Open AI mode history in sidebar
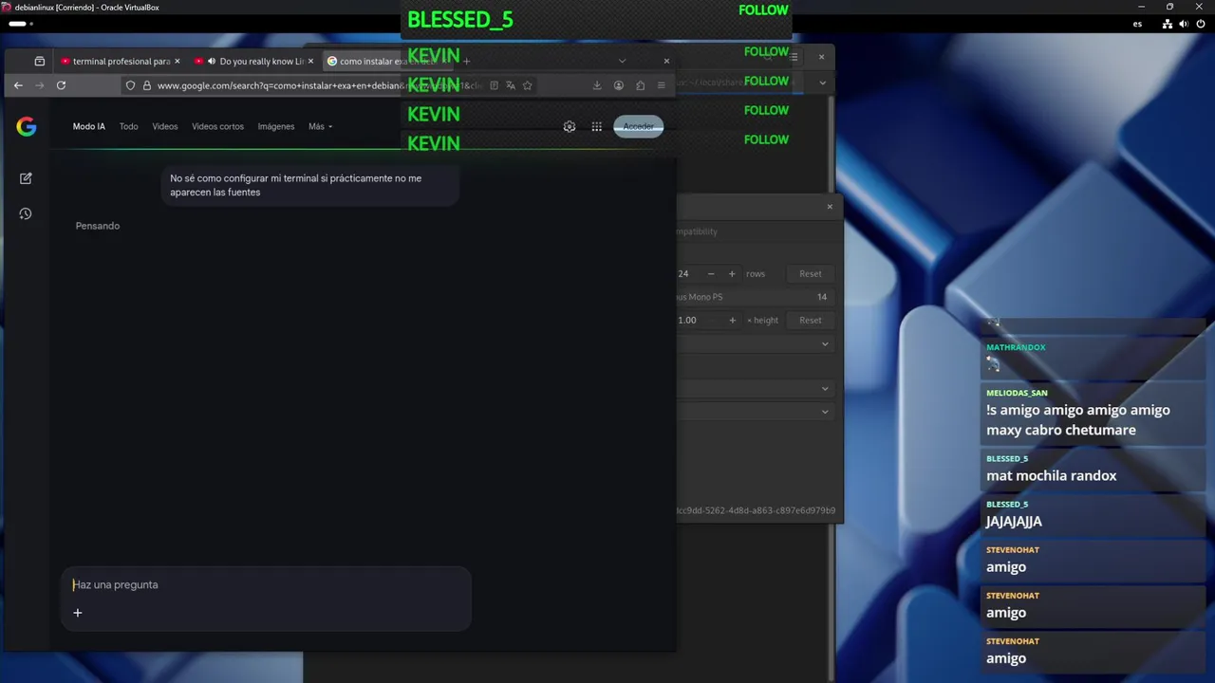 (x=26, y=213)
